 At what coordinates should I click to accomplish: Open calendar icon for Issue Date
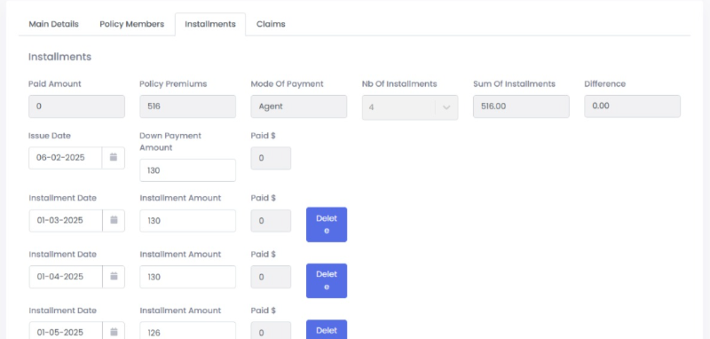(114, 157)
